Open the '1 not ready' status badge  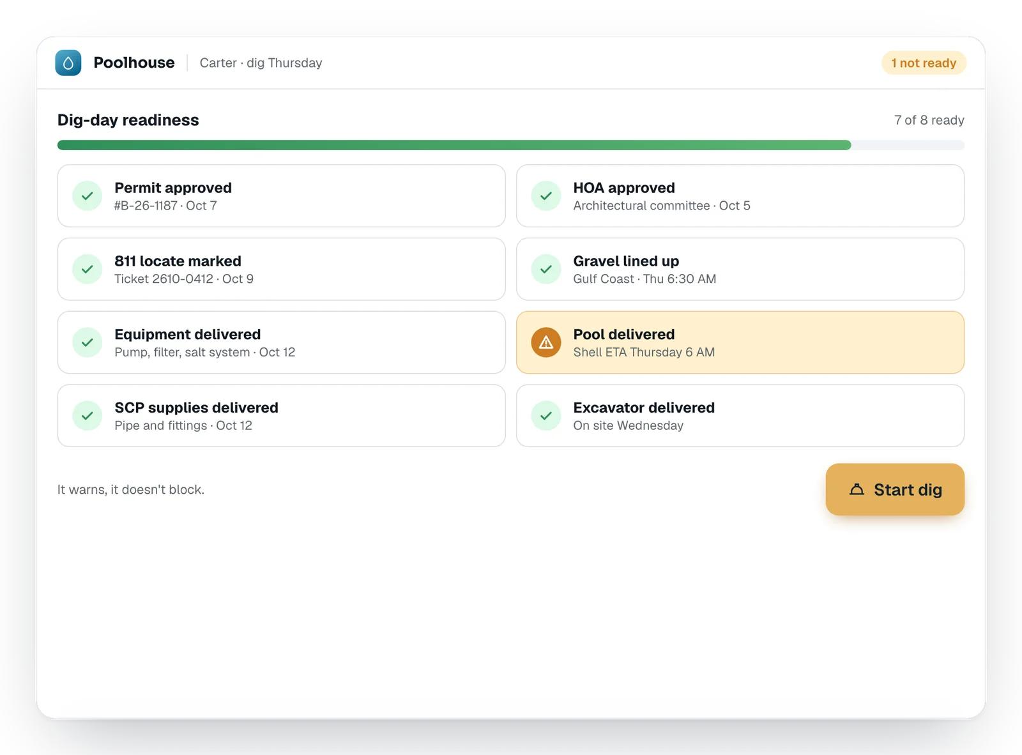point(924,63)
